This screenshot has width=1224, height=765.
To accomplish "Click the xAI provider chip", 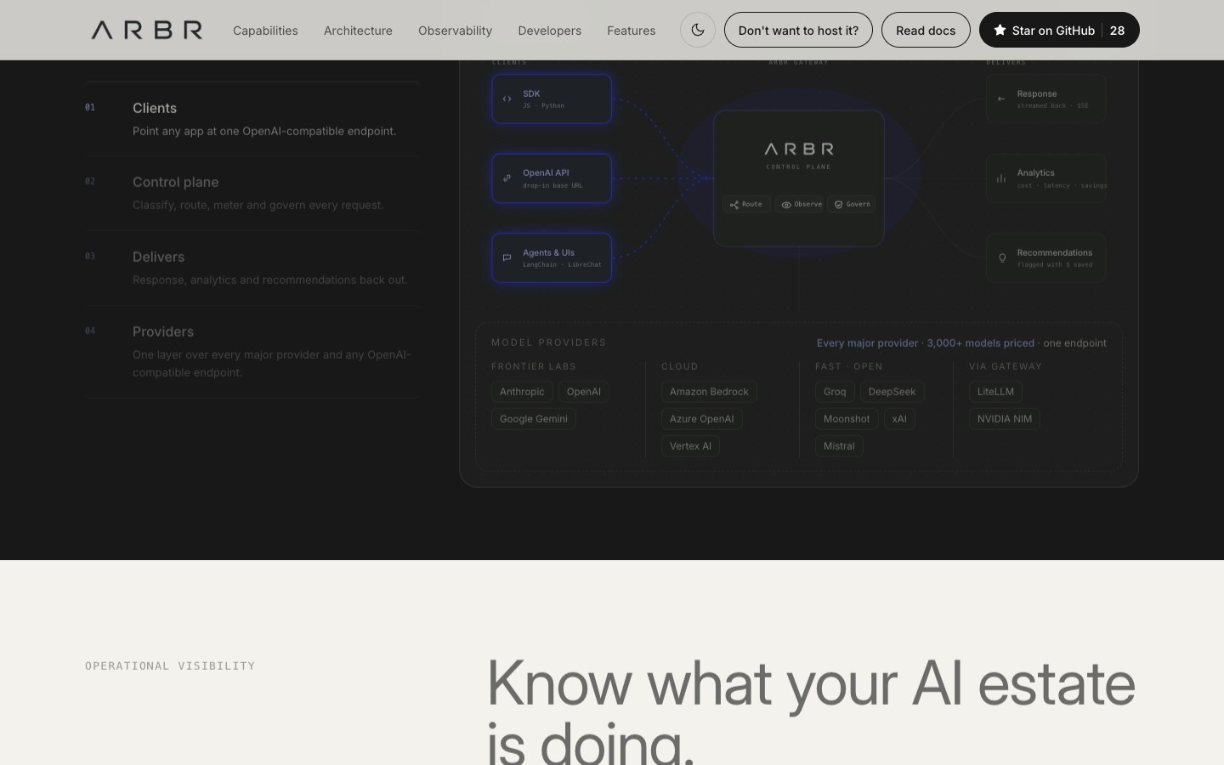I will (899, 419).
